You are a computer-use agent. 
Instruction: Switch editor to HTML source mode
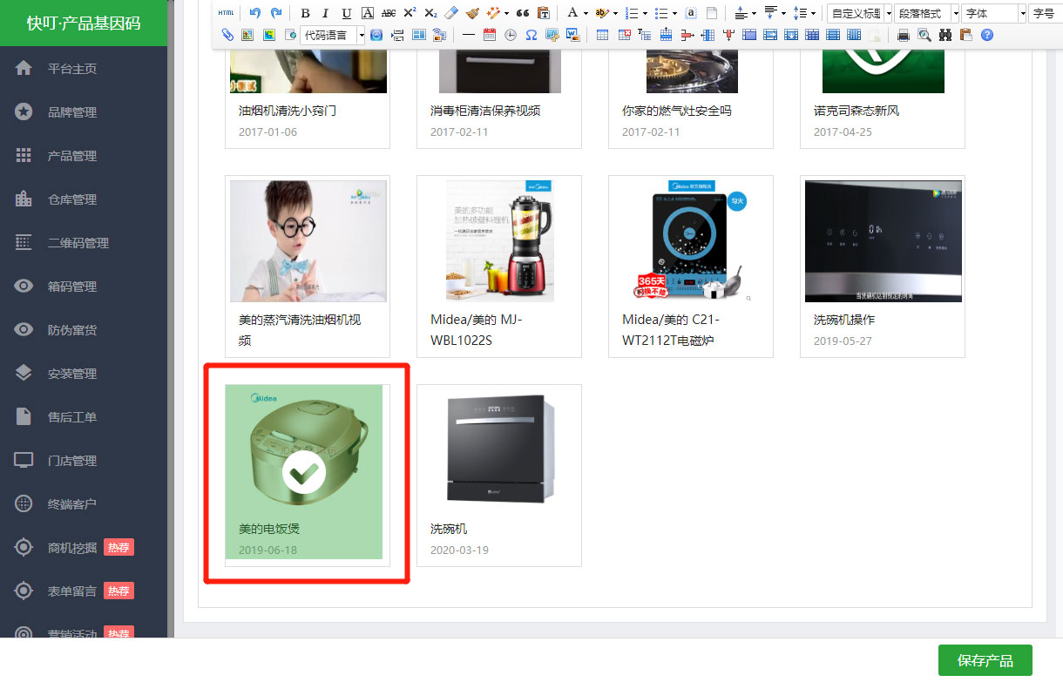coord(226,13)
